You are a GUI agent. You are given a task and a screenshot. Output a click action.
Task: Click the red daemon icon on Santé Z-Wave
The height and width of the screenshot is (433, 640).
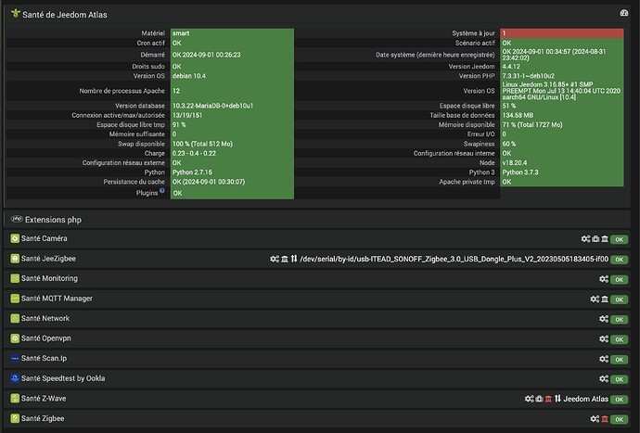pyautogui.click(x=547, y=399)
